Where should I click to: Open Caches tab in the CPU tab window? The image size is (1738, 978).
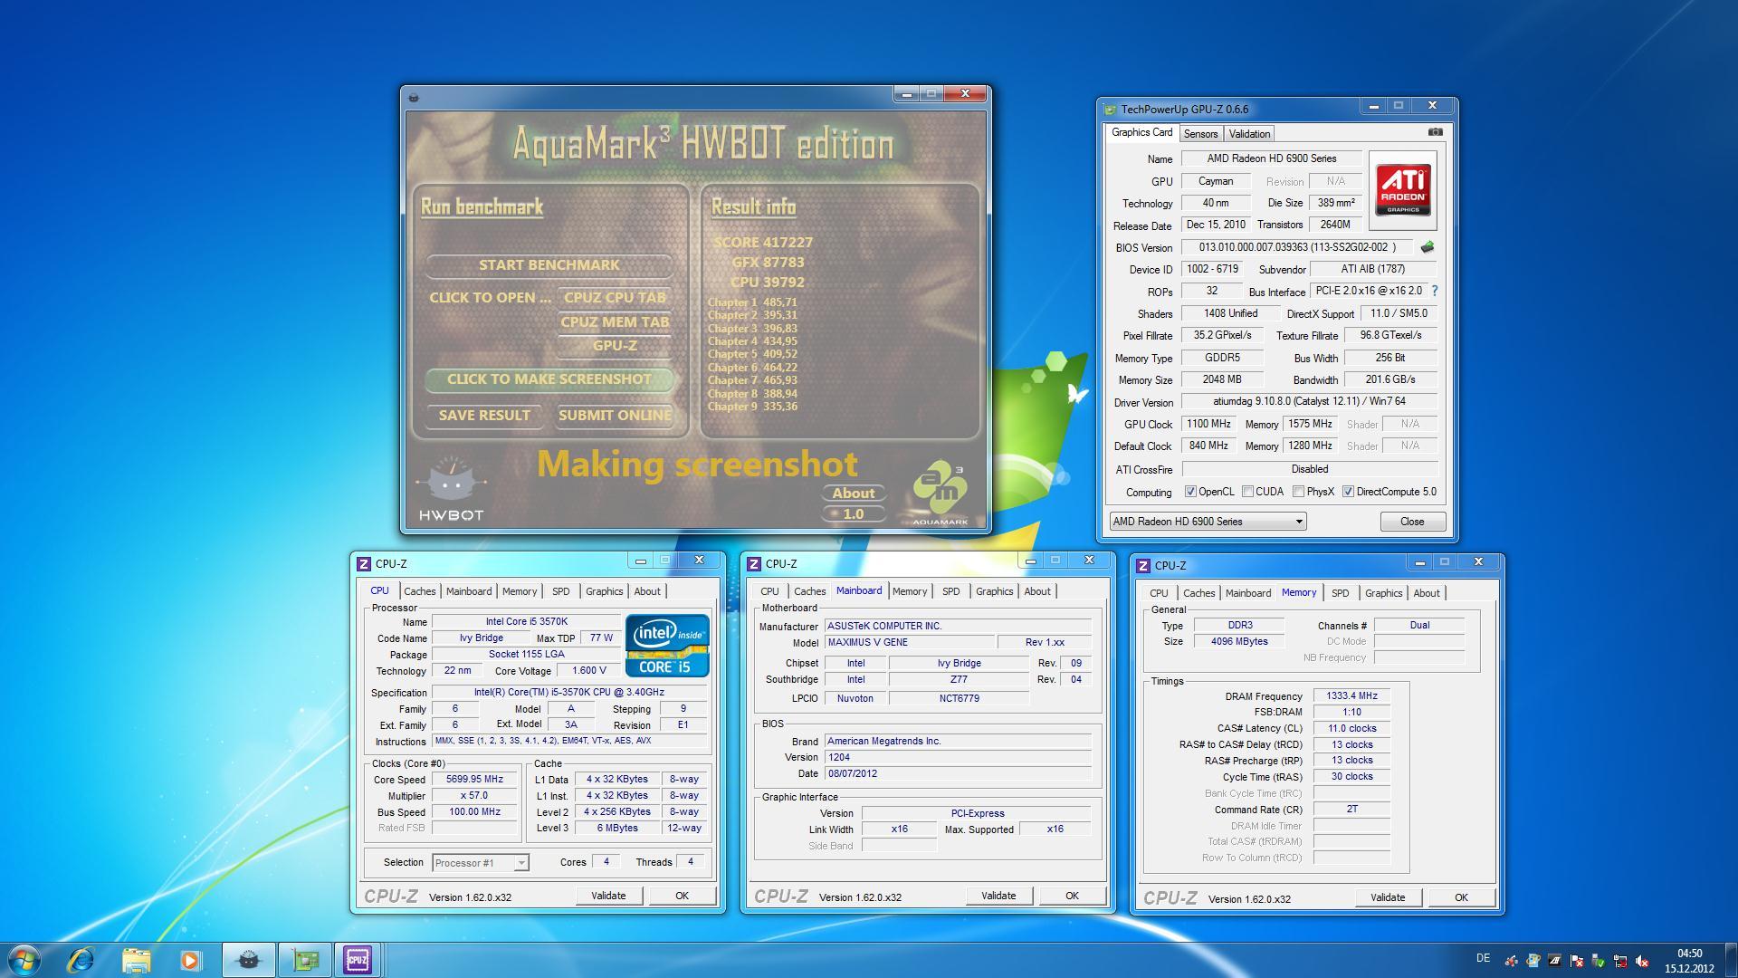(419, 591)
